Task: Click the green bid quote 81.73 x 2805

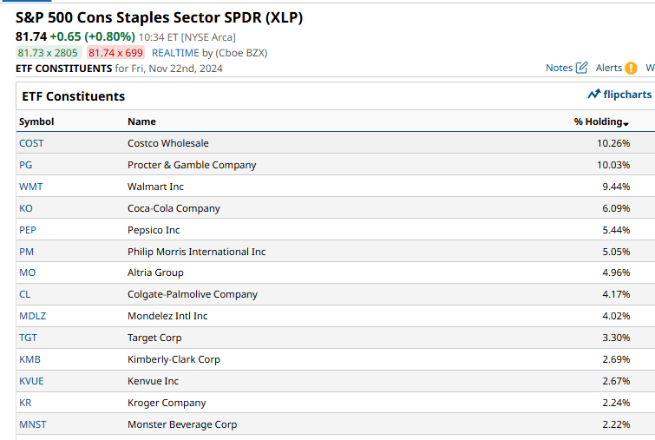Action: 48,53
